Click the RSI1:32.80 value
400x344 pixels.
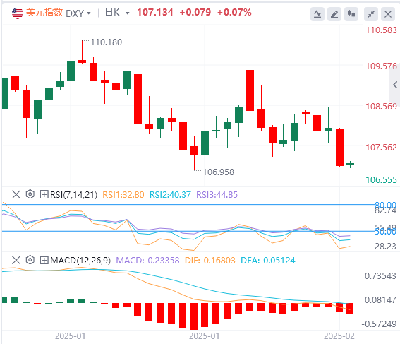123,195
